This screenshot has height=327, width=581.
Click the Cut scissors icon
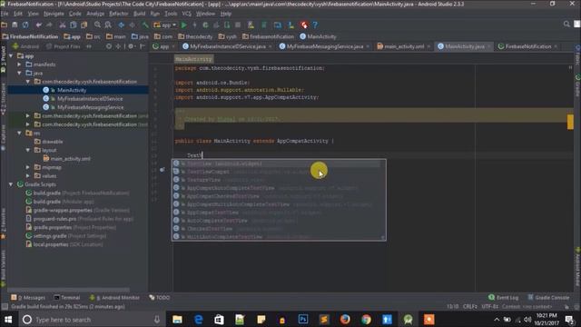[x=63, y=25]
